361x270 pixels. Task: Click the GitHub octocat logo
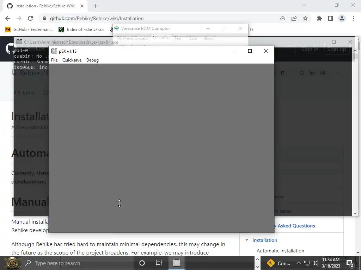pyautogui.click(x=10, y=49)
